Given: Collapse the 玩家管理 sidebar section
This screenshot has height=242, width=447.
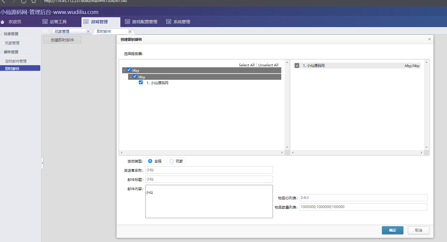Looking at the screenshot, I should click(x=1, y=33).
